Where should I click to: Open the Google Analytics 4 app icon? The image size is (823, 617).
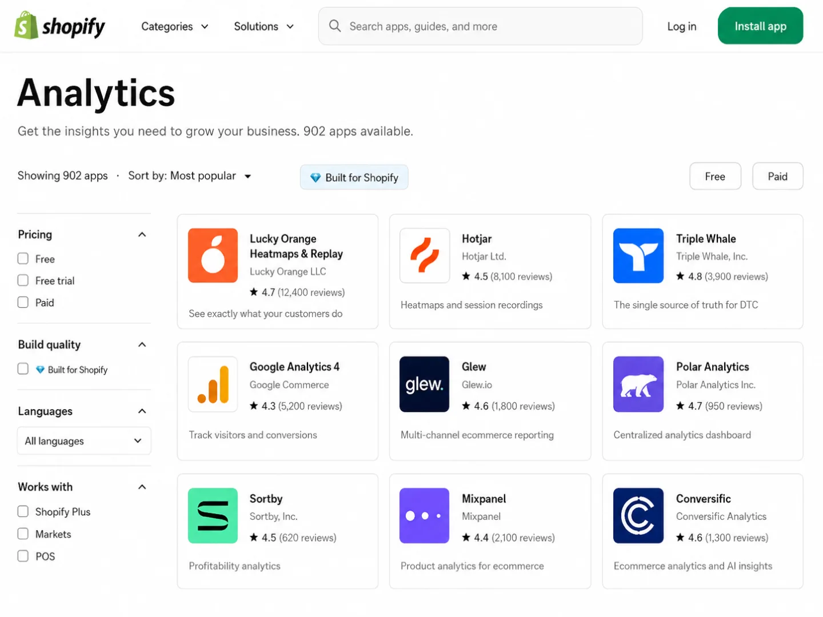click(213, 384)
